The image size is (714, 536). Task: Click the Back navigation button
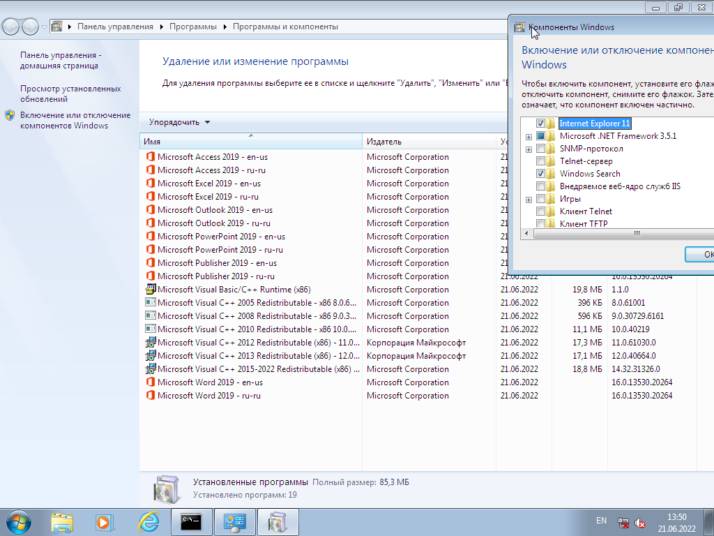[x=10, y=27]
